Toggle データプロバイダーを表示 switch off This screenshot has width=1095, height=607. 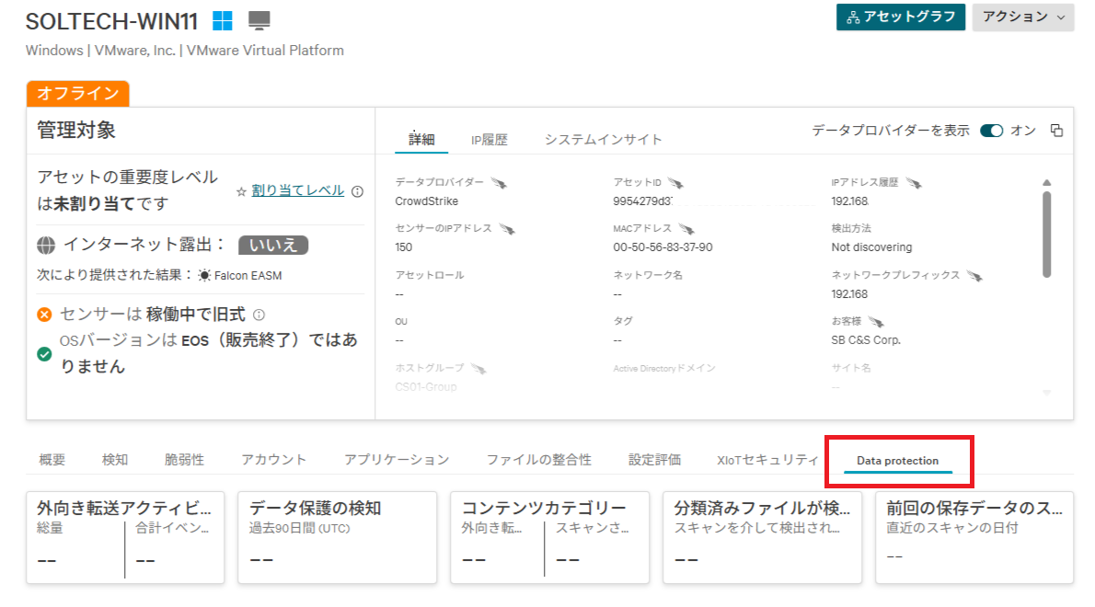coord(991,131)
